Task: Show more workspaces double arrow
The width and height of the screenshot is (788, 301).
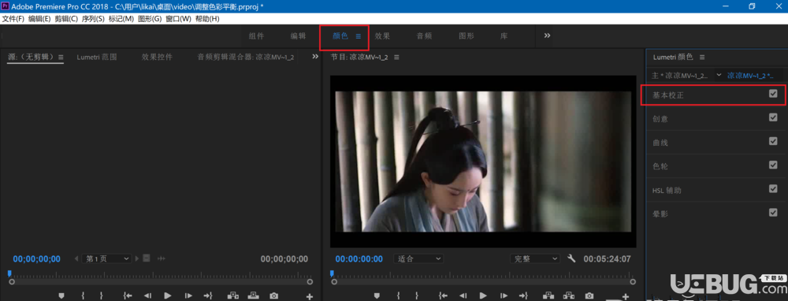Action: (548, 35)
